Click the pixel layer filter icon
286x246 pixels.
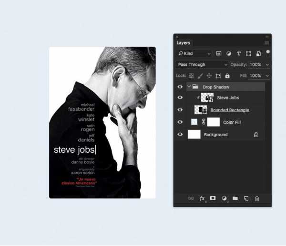coord(219,53)
